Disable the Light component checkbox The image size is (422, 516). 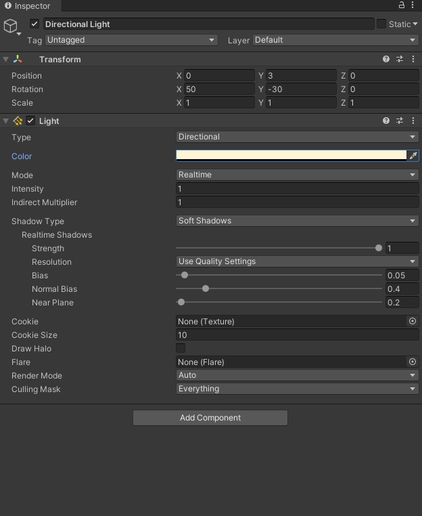pyautogui.click(x=30, y=121)
